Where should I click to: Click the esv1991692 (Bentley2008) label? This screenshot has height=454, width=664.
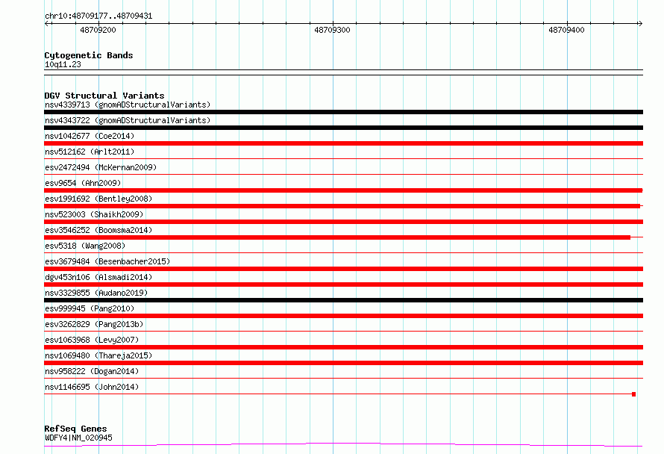[x=98, y=199]
